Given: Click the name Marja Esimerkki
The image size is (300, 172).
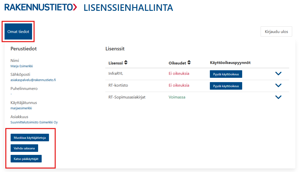Looking at the screenshot, I should pos(22,66).
